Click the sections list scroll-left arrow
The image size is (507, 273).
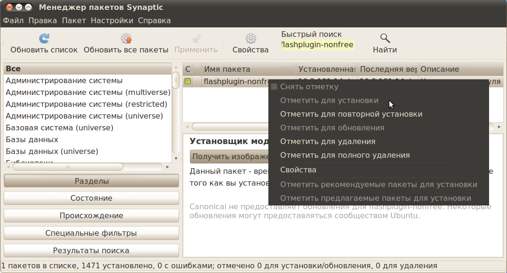pos(9,167)
